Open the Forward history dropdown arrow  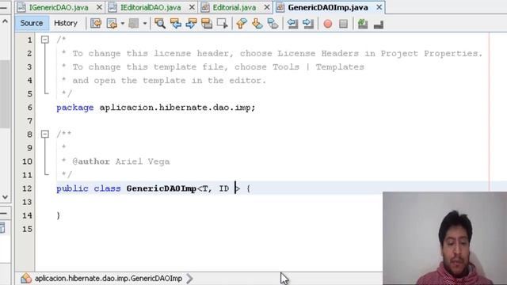pos(145,24)
